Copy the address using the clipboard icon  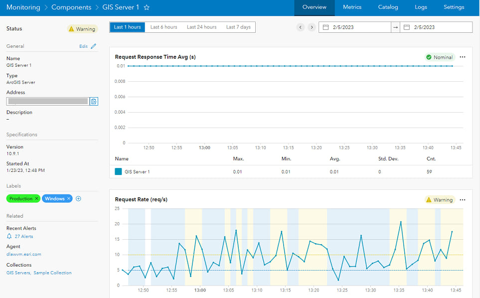coord(94,101)
